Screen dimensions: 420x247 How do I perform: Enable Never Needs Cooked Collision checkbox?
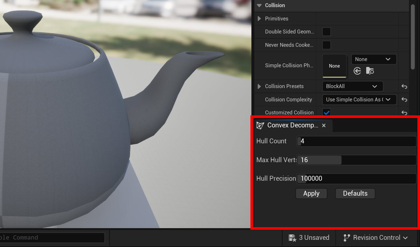click(326, 45)
